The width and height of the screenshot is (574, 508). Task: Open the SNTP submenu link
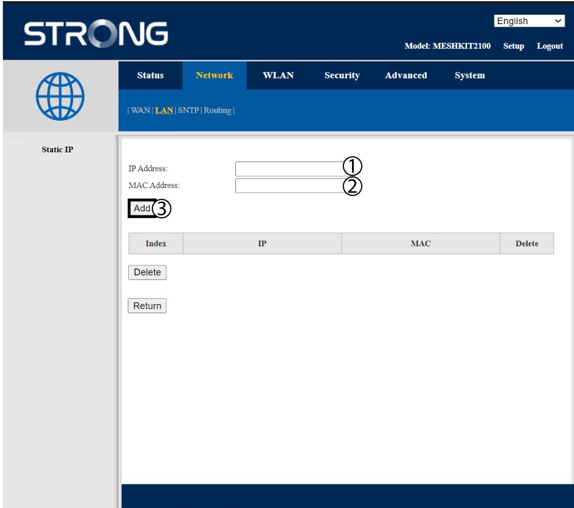(x=188, y=110)
